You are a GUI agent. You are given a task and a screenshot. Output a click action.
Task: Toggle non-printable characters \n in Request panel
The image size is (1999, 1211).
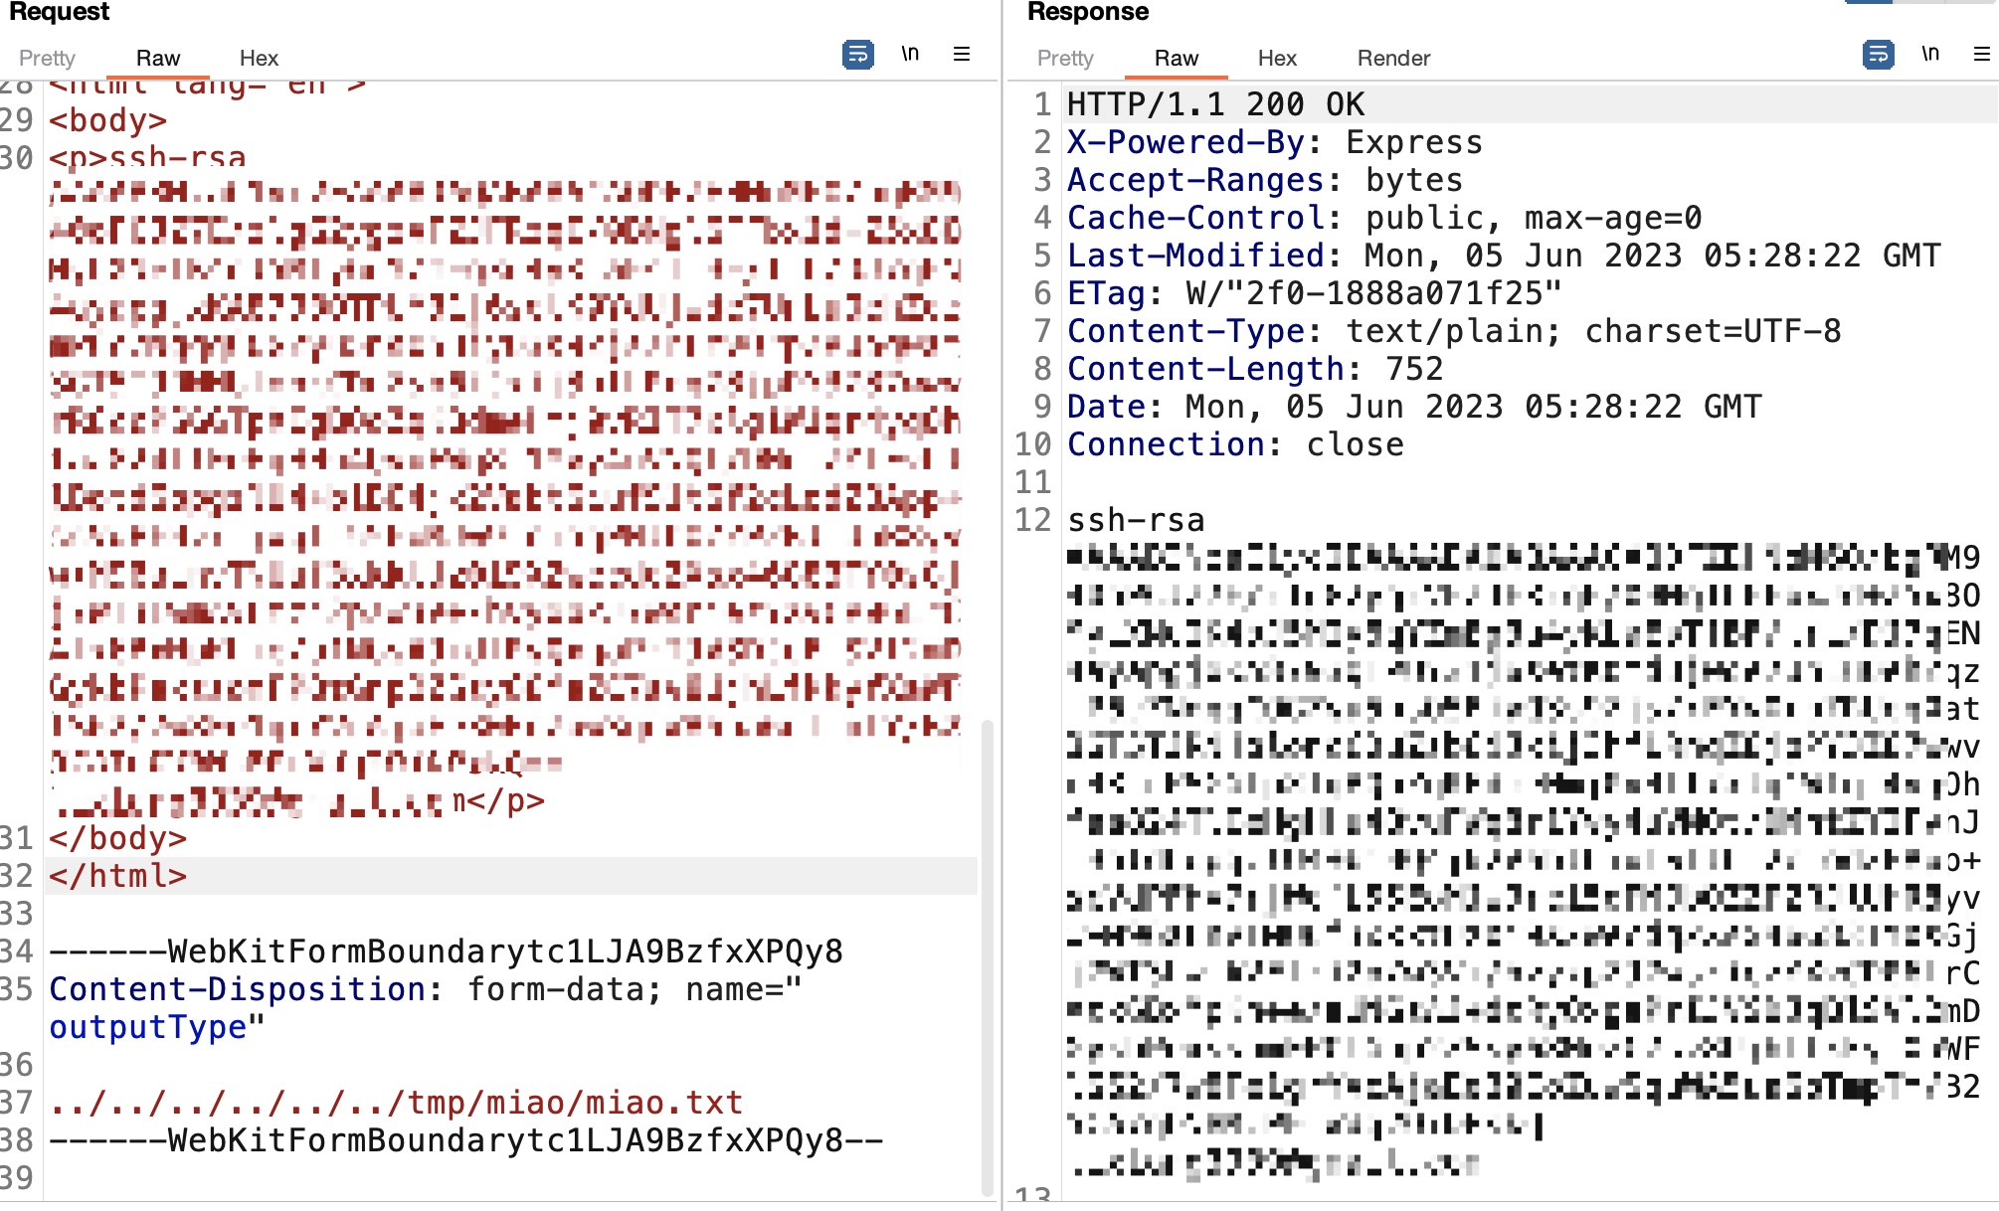pyautogui.click(x=910, y=54)
